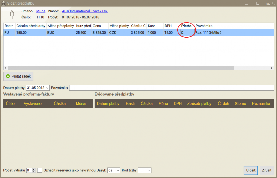
Task: Click the Platba column header
Action: pos(187,26)
